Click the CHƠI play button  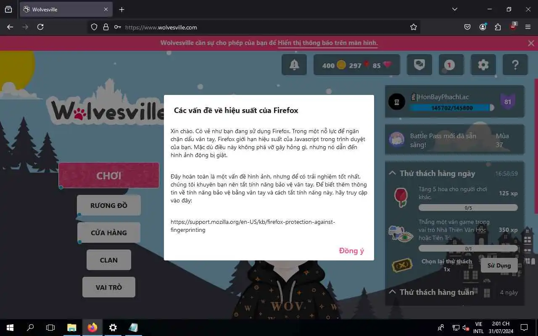pos(109,175)
